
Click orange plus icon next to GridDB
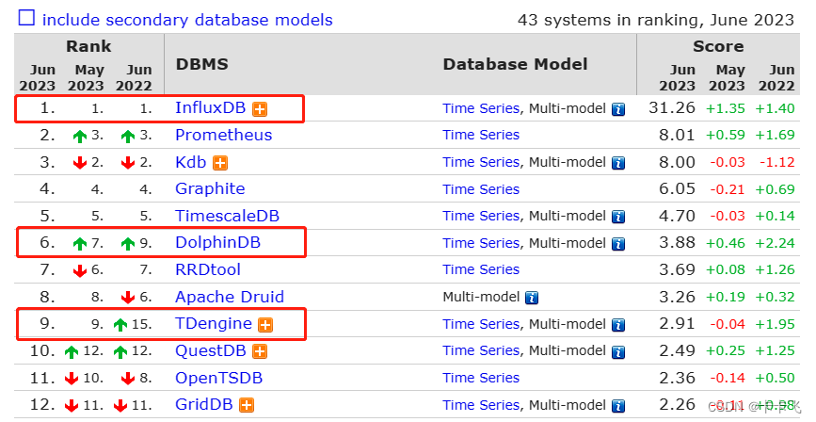[247, 406]
